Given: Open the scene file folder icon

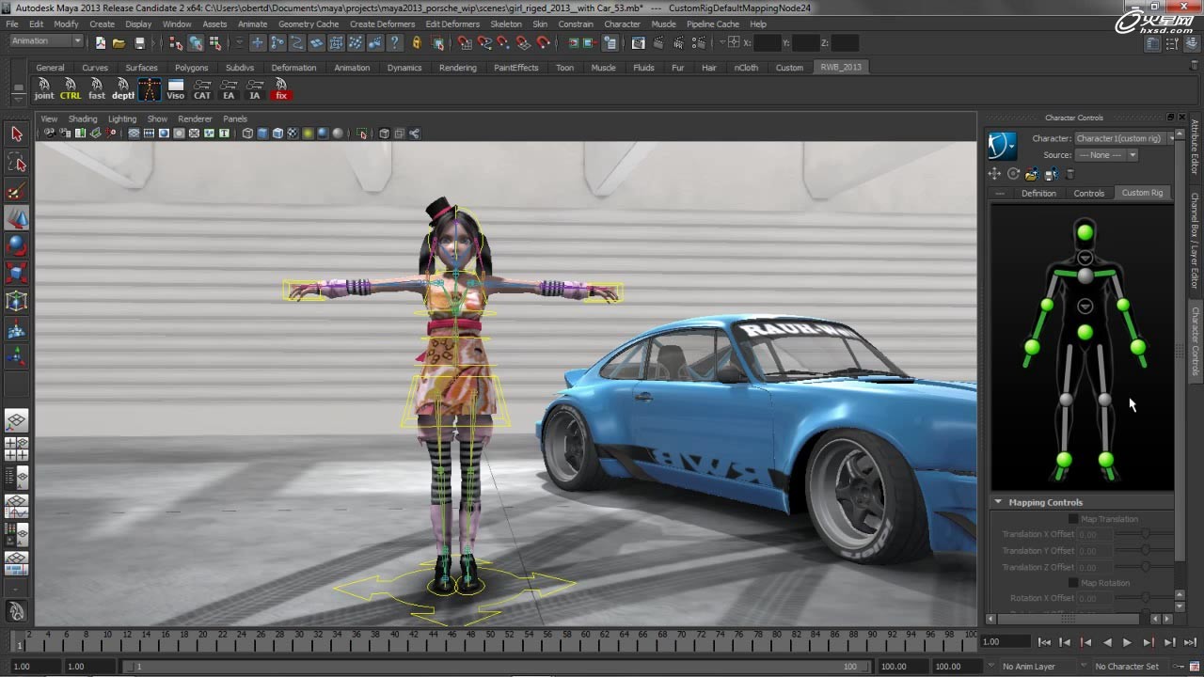Looking at the screenshot, I should (x=119, y=43).
